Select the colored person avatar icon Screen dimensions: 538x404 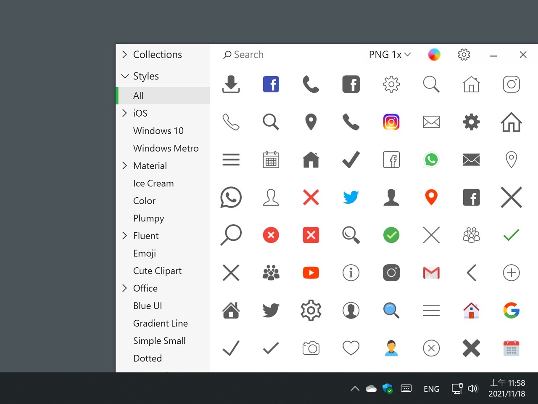[x=391, y=348]
